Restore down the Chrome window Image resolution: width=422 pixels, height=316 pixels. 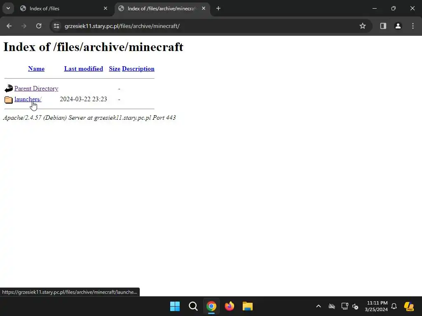(394, 8)
